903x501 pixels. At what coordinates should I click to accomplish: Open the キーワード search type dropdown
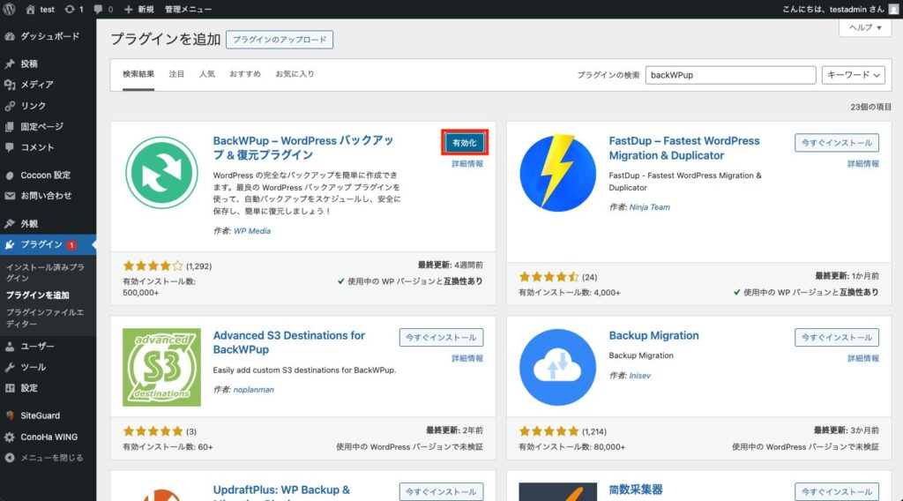click(853, 75)
